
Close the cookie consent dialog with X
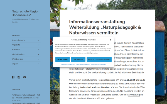pos(110,40)
